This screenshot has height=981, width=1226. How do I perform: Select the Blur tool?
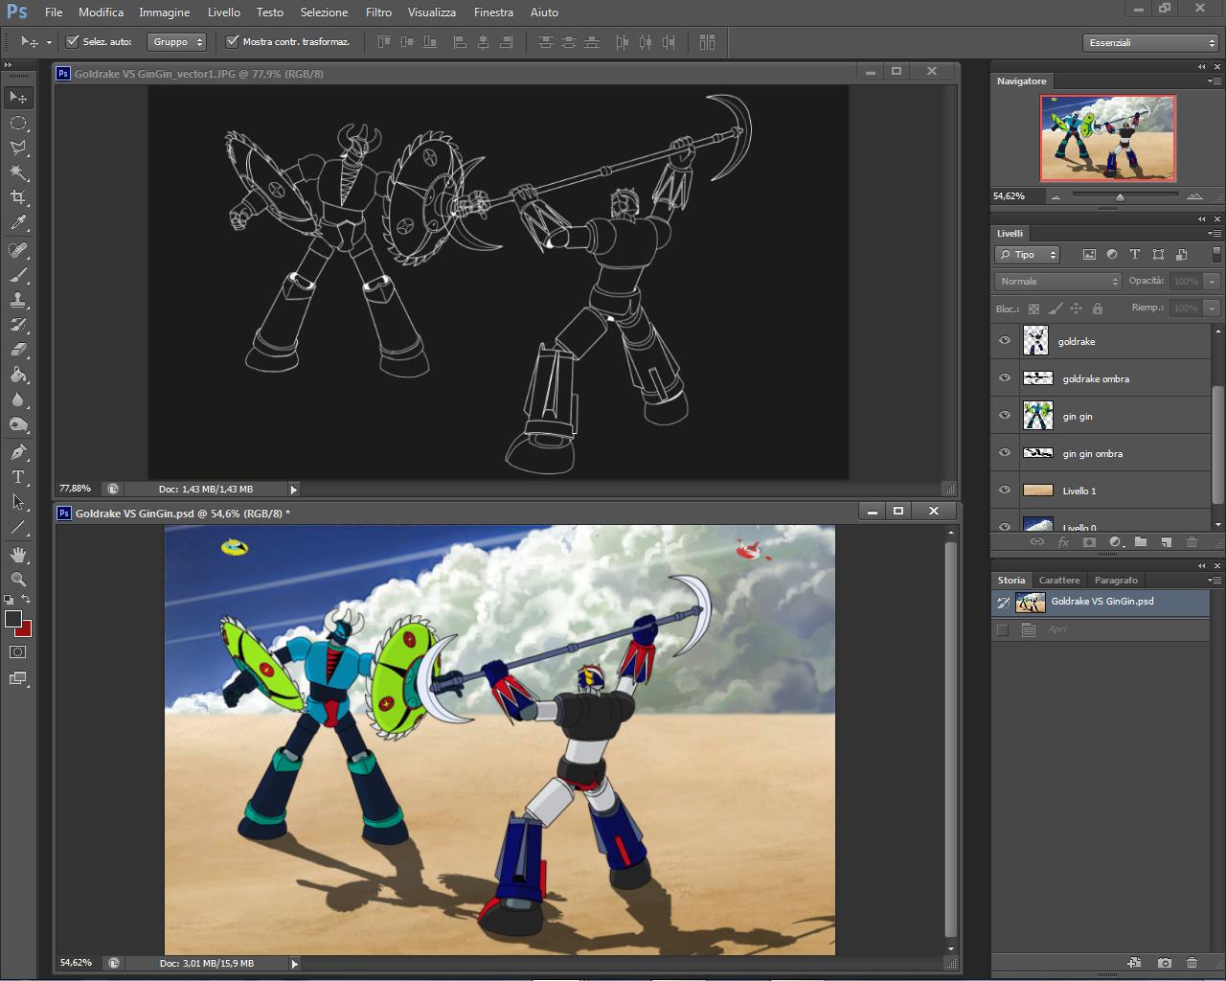pos(18,399)
